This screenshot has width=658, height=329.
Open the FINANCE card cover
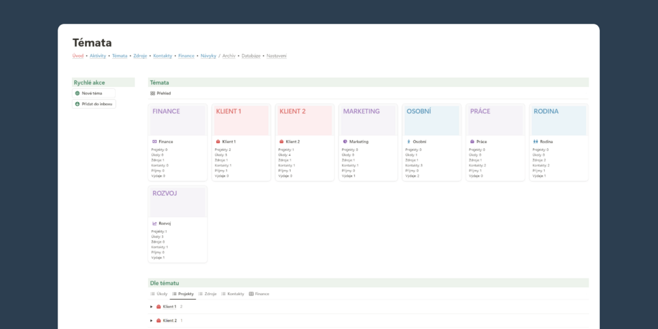point(177,121)
